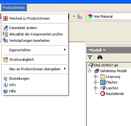Viewport: 131px width, 126px height.
Task: Choose Datenblatt ändern menu entry
Action: (x=35, y=28)
